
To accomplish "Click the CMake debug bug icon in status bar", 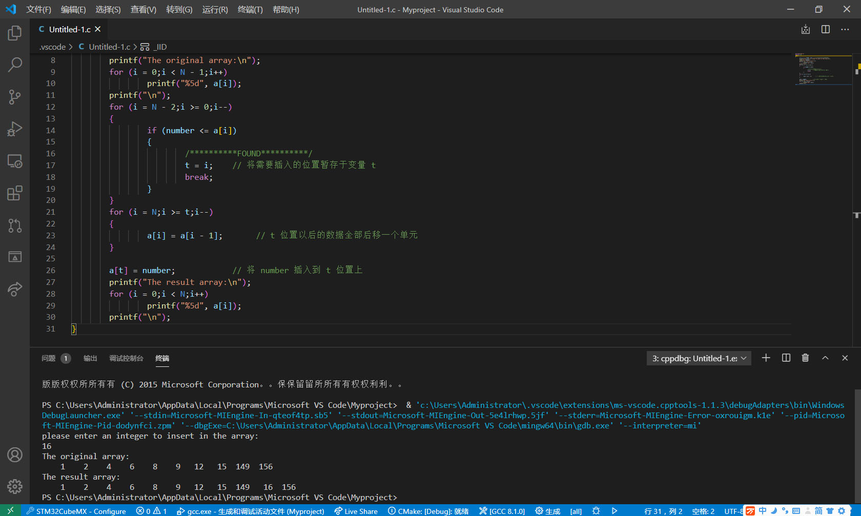I will (x=596, y=511).
